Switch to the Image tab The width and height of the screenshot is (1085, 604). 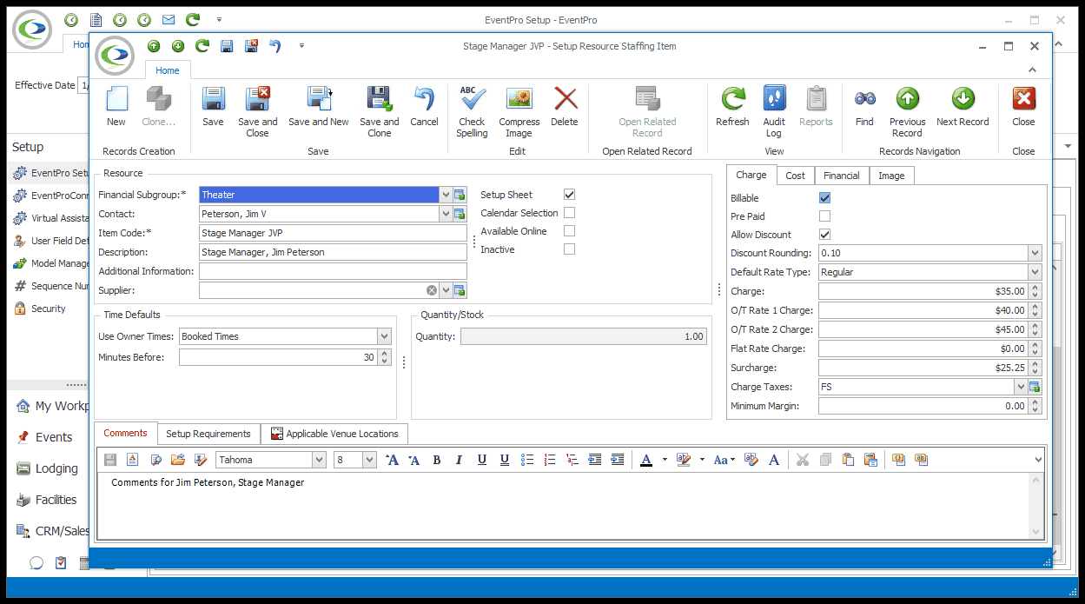tap(891, 176)
